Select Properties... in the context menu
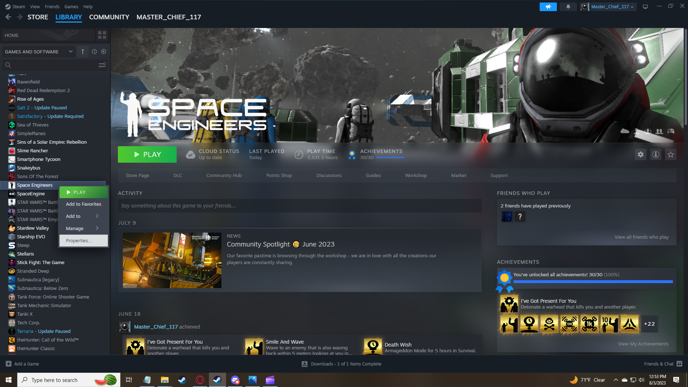The height and width of the screenshot is (387, 688). pos(83,240)
